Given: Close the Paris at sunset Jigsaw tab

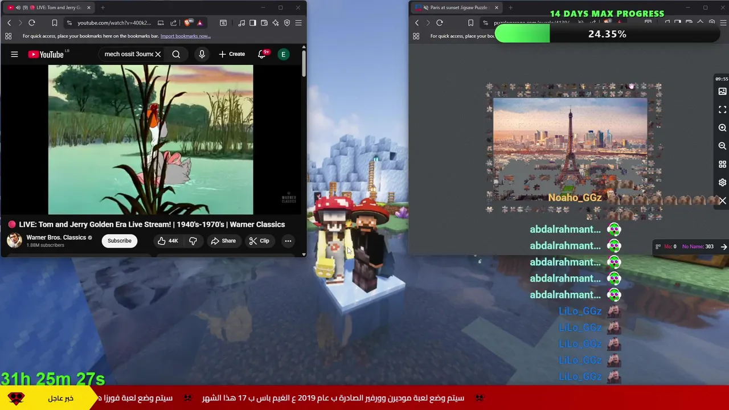Looking at the screenshot, I should coord(496,7).
